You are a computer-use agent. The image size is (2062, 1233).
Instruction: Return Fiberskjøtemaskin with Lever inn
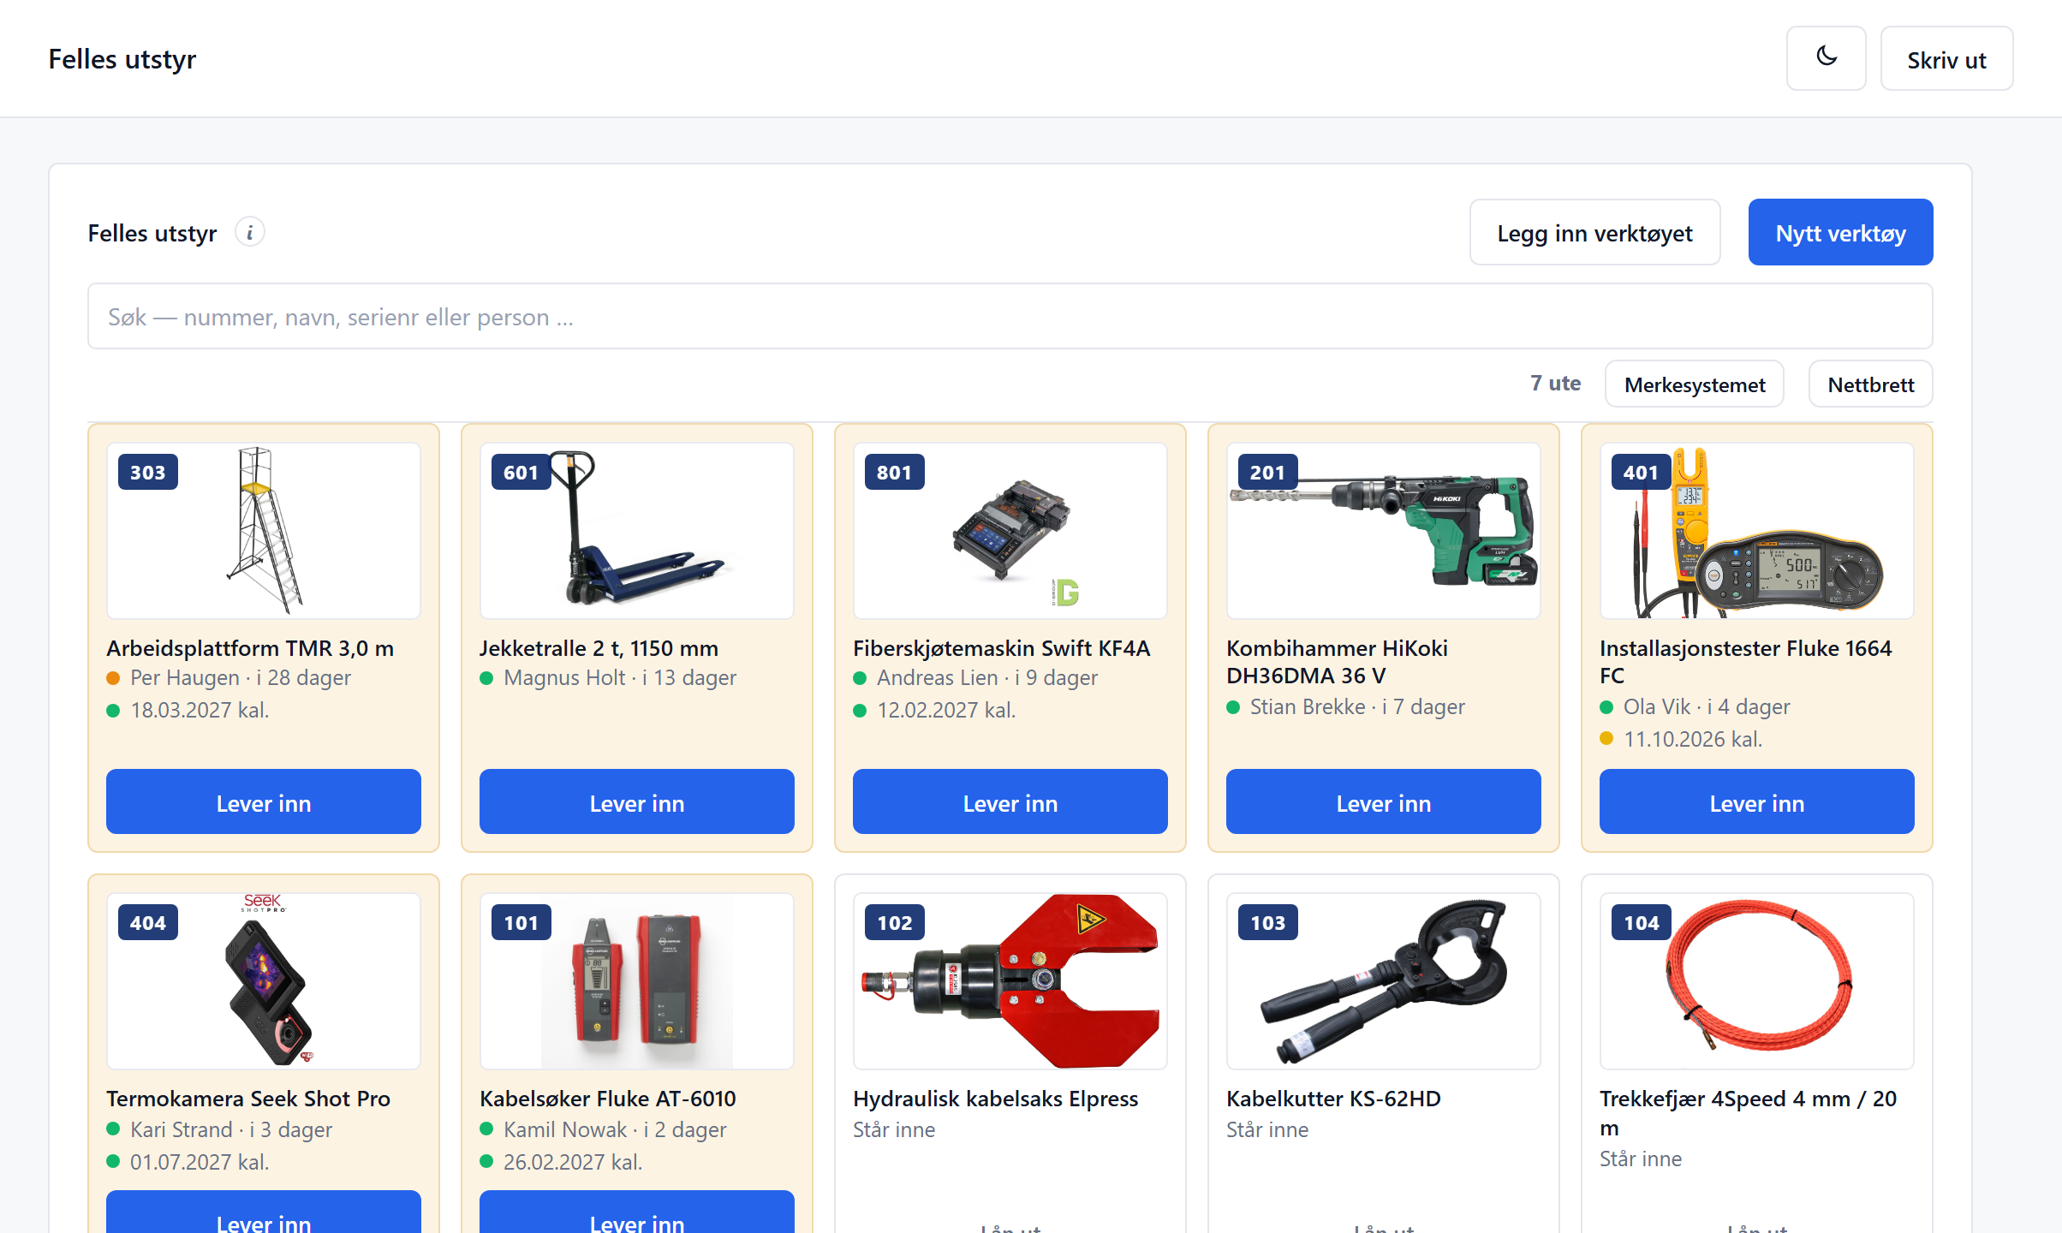[1010, 801]
